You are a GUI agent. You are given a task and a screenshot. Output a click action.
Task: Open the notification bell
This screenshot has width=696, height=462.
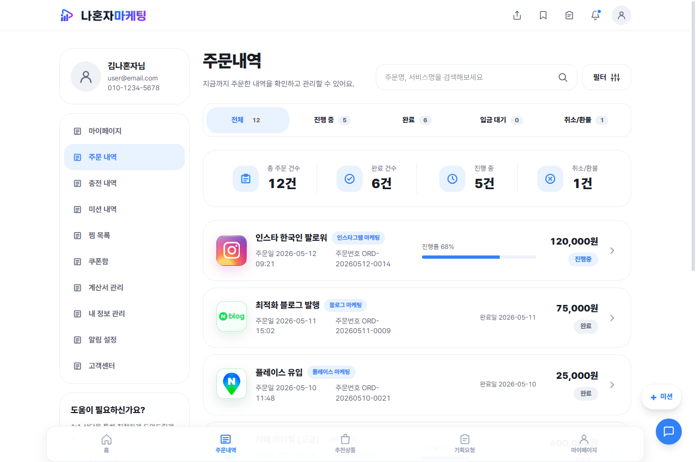pos(595,15)
